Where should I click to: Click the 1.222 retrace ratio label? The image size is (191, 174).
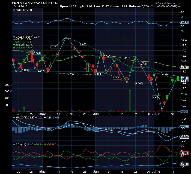coord(124,59)
